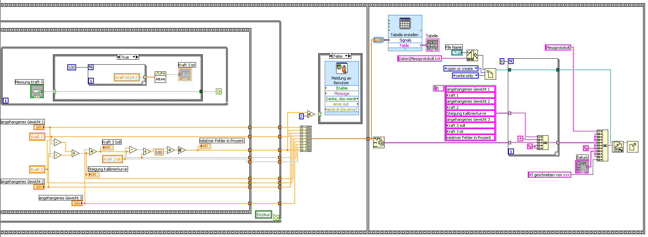Viewport: 648px width, 237px height.
Task: Select the Steigung Kalibrierkurve DBL terminal
Action: [94, 174]
